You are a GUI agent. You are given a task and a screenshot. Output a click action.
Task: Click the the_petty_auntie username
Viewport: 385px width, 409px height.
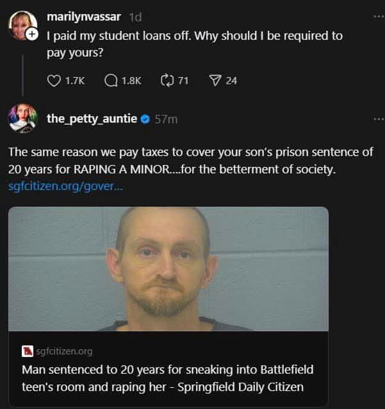click(92, 119)
